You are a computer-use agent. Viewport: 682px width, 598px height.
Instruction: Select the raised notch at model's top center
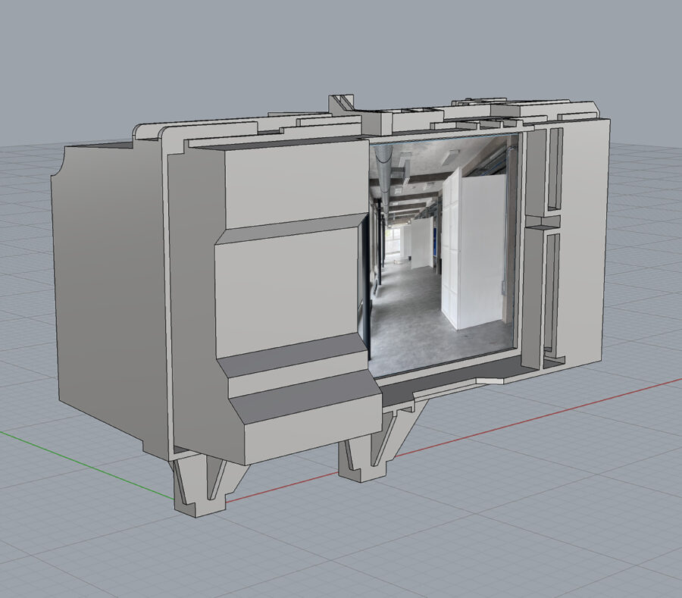click(343, 105)
